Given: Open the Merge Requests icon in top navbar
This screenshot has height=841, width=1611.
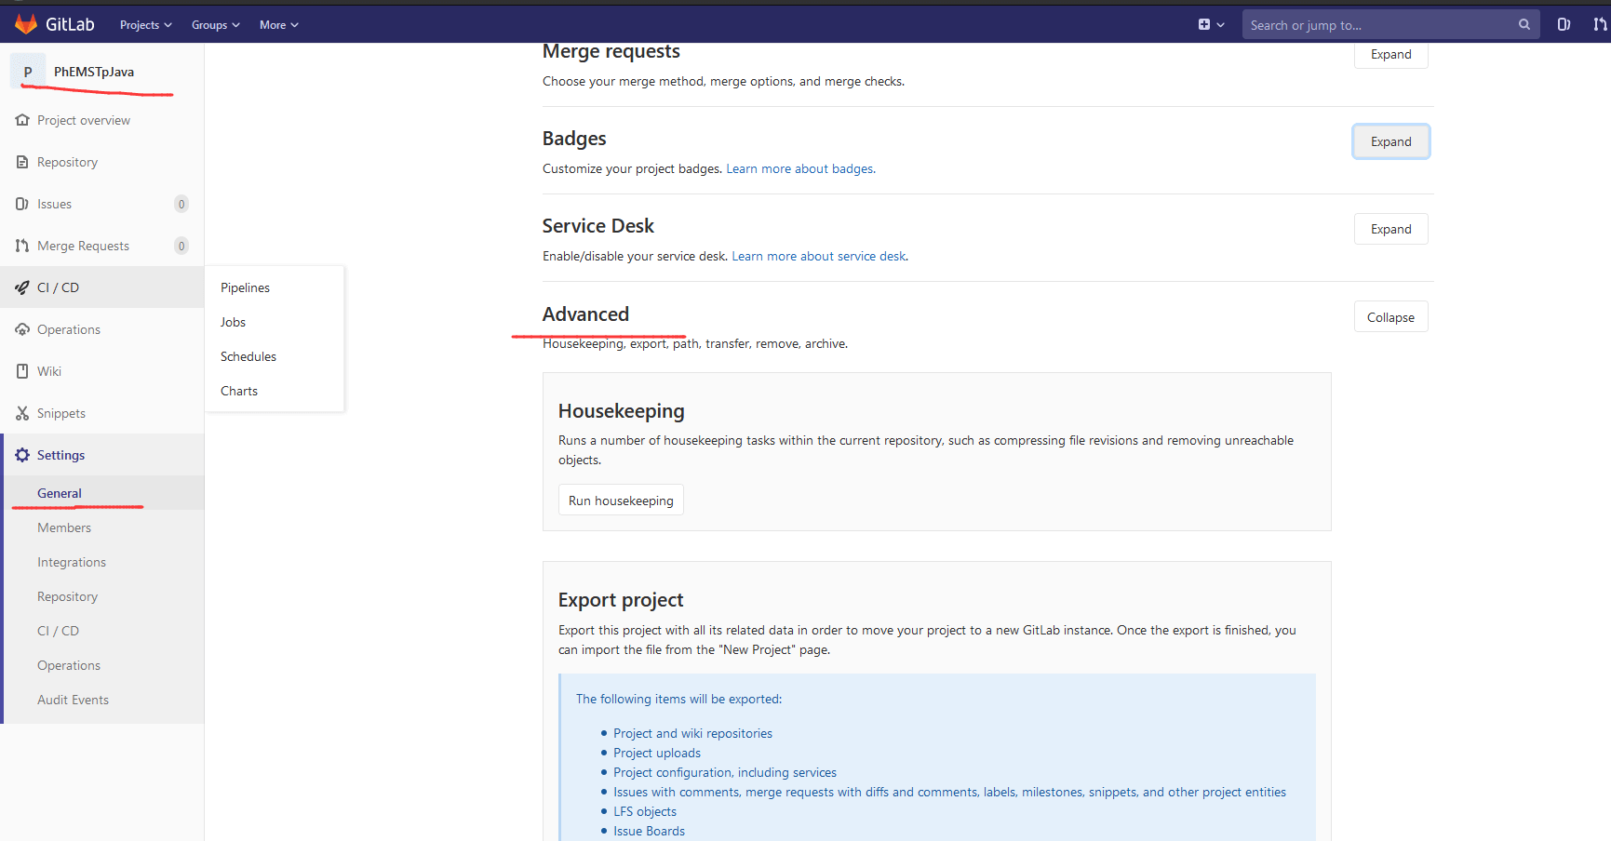Looking at the screenshot, I should (x=1599, y=24).
